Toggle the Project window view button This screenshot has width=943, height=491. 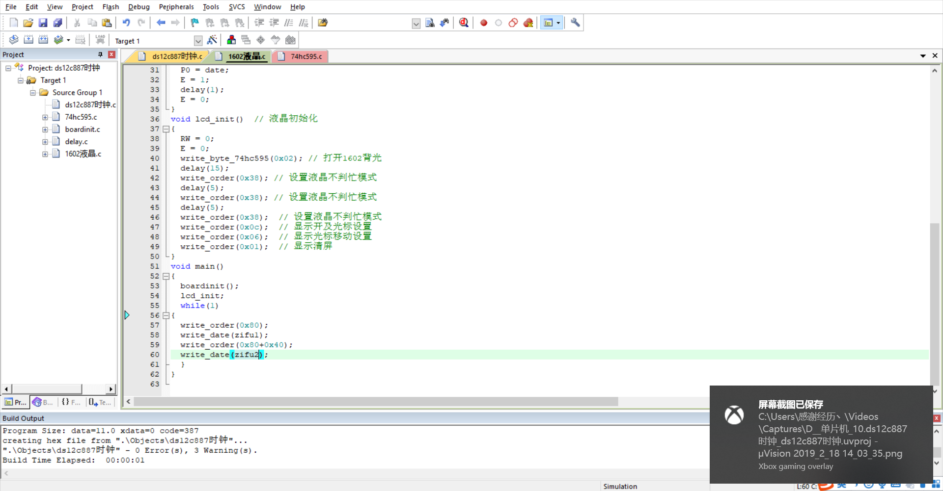548,23
